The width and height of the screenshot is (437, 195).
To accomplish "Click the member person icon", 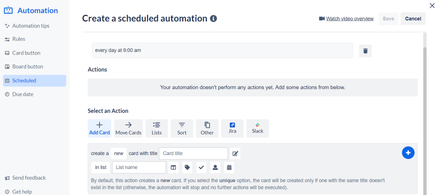I will tap(216, 167).
